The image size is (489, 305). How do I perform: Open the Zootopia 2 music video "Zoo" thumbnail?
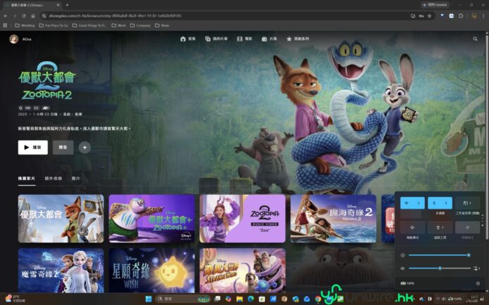[242, 219]
